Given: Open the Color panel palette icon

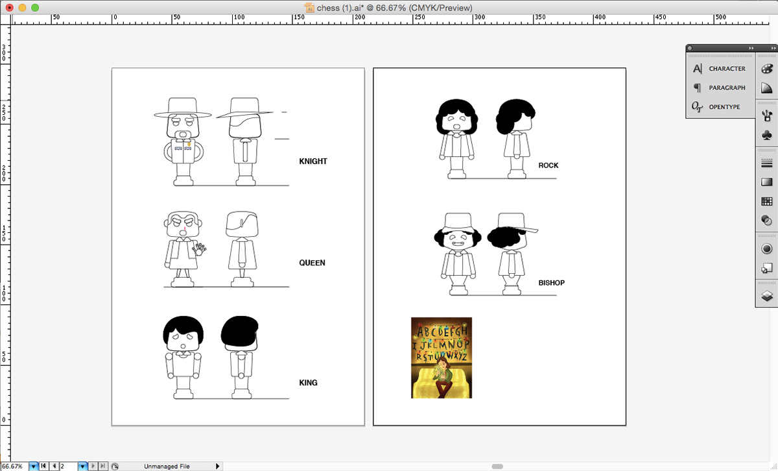Looking at the screenshot, I should (x=766, y=68).
